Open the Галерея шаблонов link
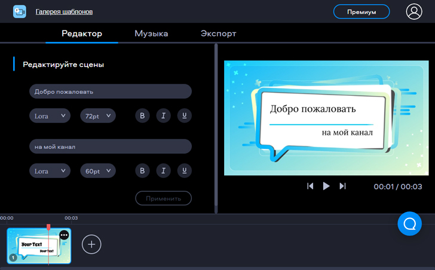The image size is (435, 270). pyautogui.click(x=64, y=11)
